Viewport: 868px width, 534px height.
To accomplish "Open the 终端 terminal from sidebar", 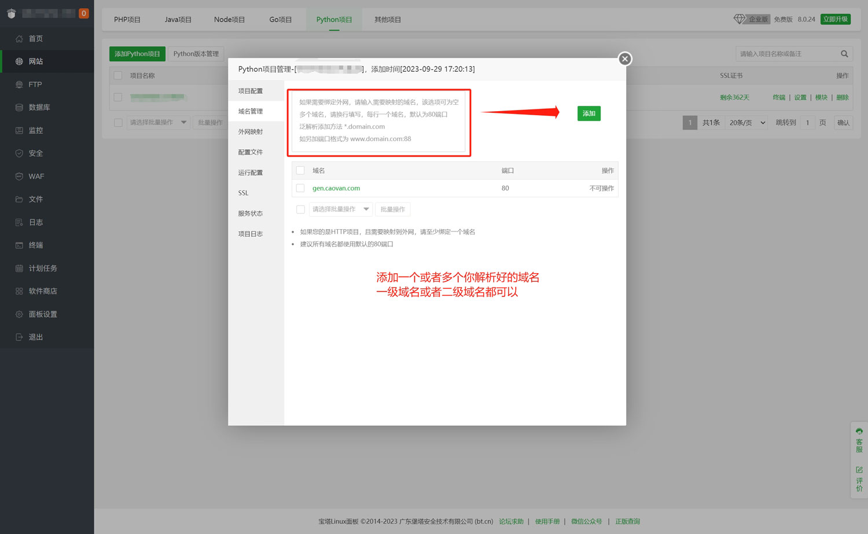I will pyautogui.click(x=35, y=245).
